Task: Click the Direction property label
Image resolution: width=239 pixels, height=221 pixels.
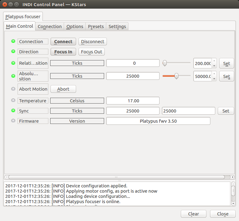Action: pos(33,52)
